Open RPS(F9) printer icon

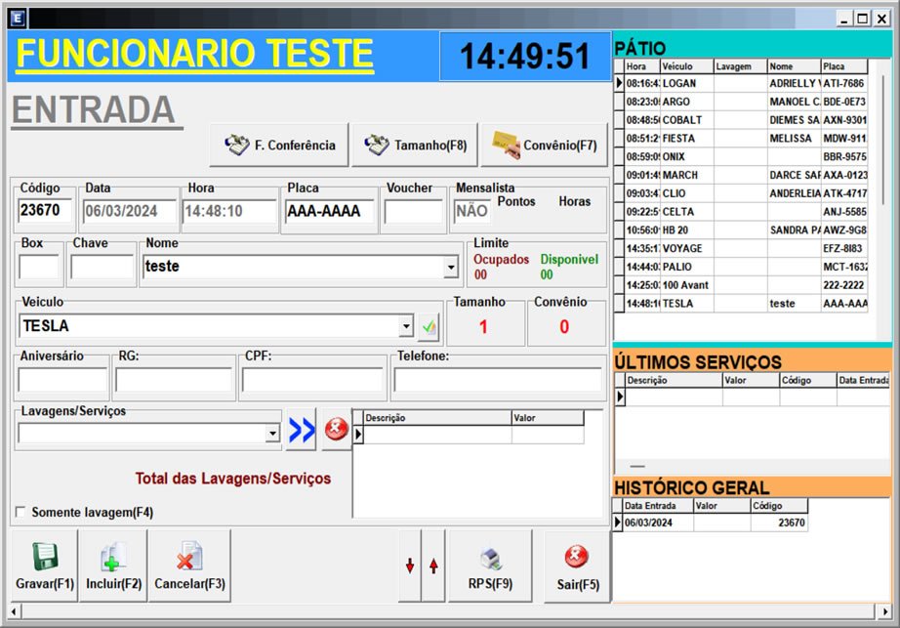[x=491, y=557]
